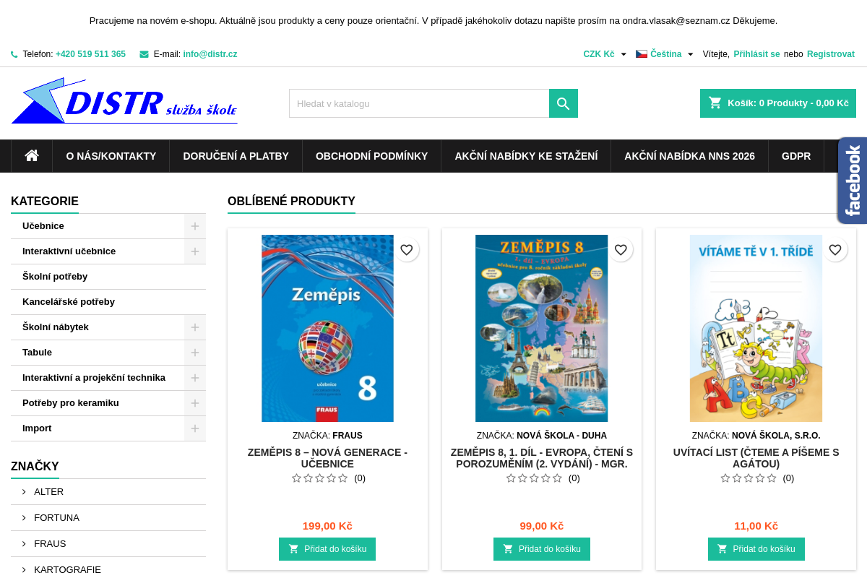Expand the Učebnice category plus
The image size is (867, 578).
click(195, 226)
